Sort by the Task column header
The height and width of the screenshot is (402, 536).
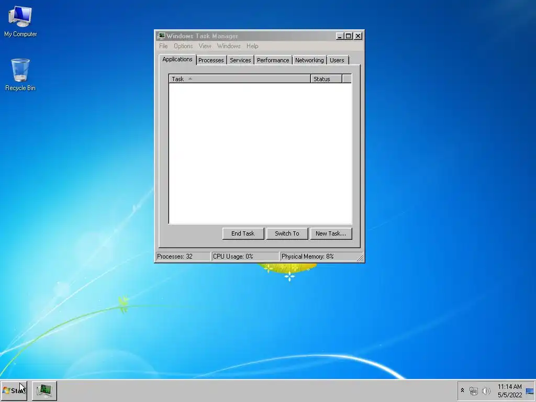click(240, 79)
